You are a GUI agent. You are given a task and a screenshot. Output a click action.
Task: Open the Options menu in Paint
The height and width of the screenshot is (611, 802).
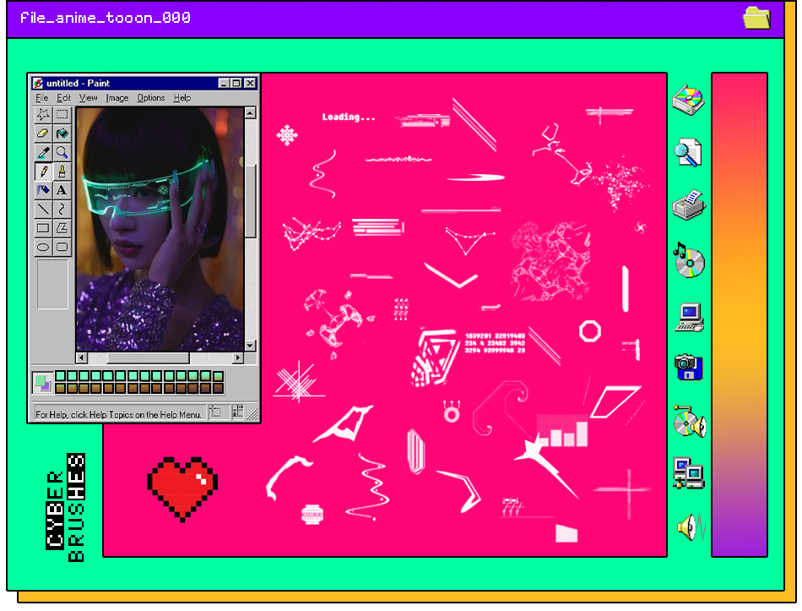(x=151, y=98)
